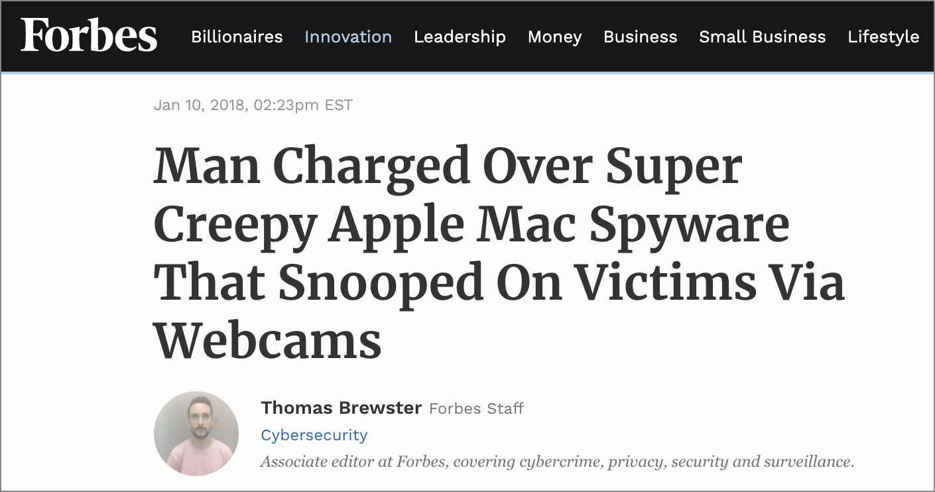Image resolution: width=935 pixels, height=492 pixels.
Task: Click the word "Webcams" in the headline
Action: [x=268, y=340]
